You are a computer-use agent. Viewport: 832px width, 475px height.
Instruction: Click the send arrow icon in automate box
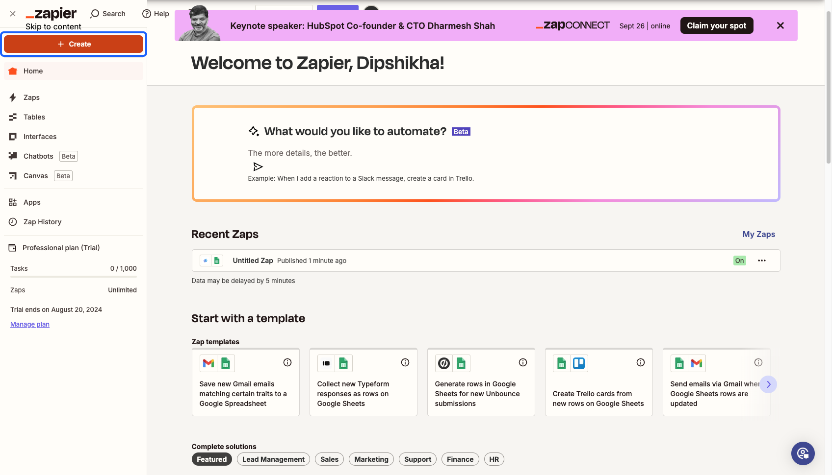(x=258, y=166)
